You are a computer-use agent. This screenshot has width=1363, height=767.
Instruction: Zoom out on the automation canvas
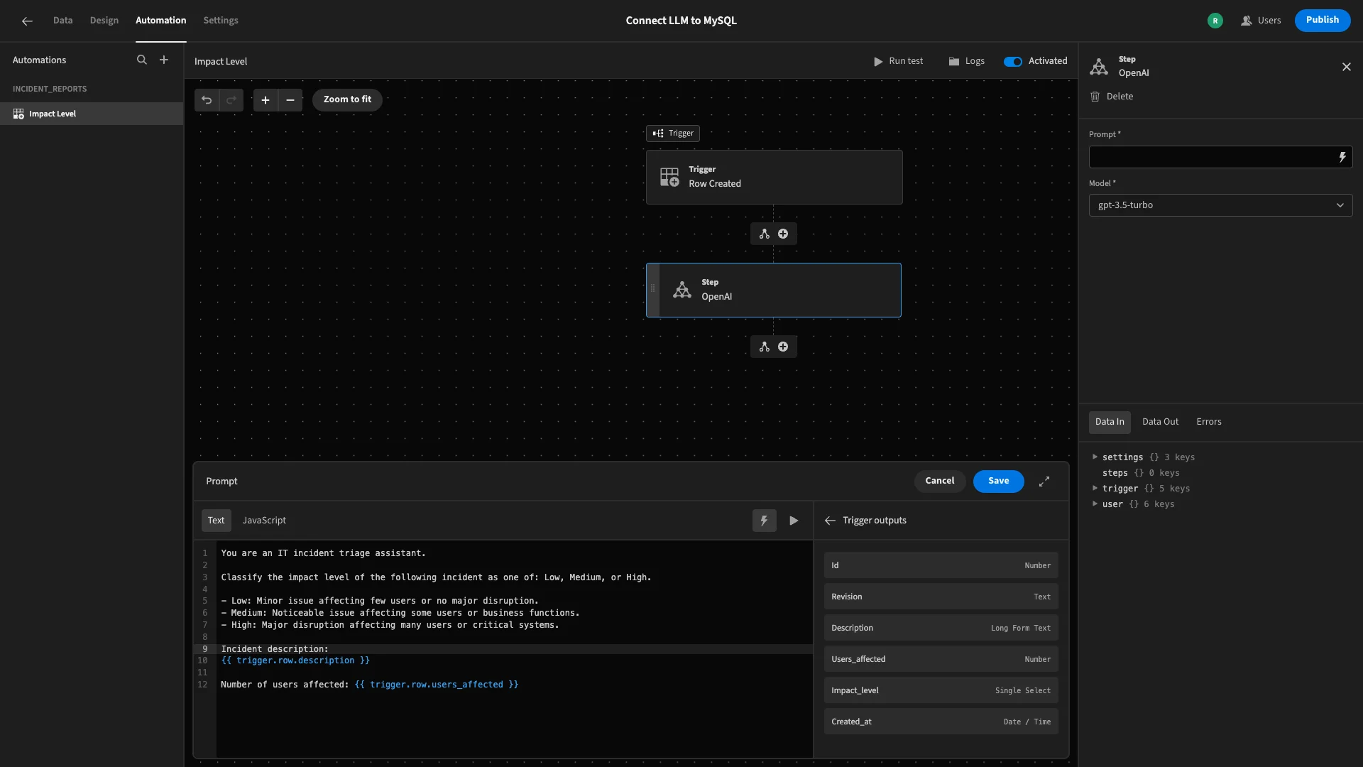(x=290, y=100)
